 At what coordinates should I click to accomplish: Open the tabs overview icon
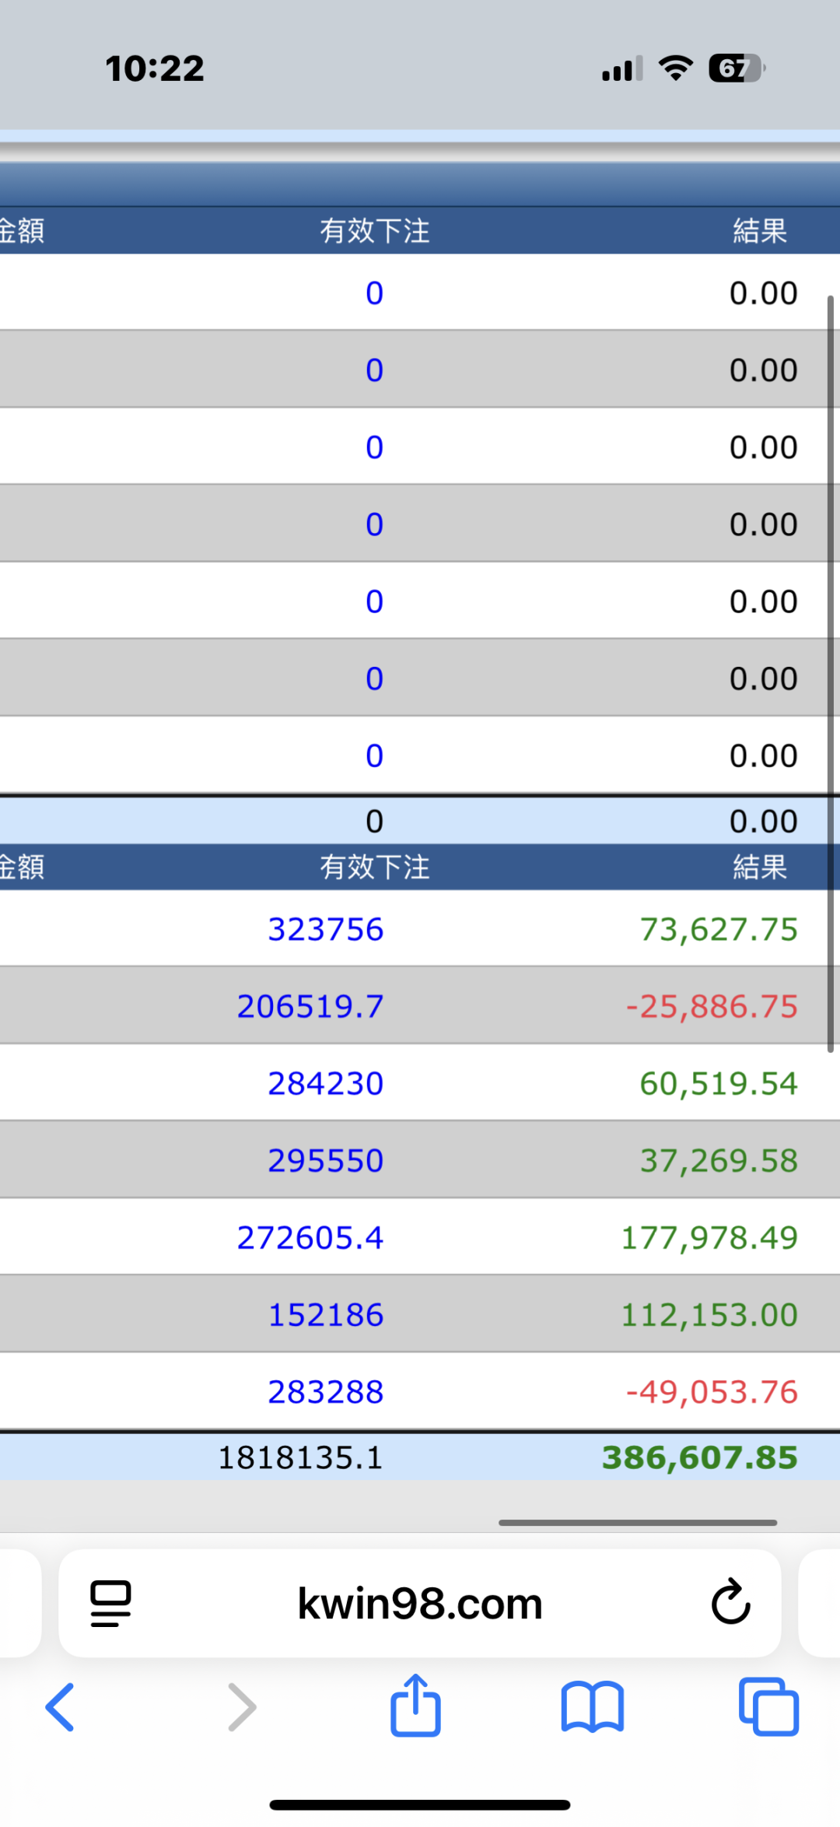click(768, 1707)
